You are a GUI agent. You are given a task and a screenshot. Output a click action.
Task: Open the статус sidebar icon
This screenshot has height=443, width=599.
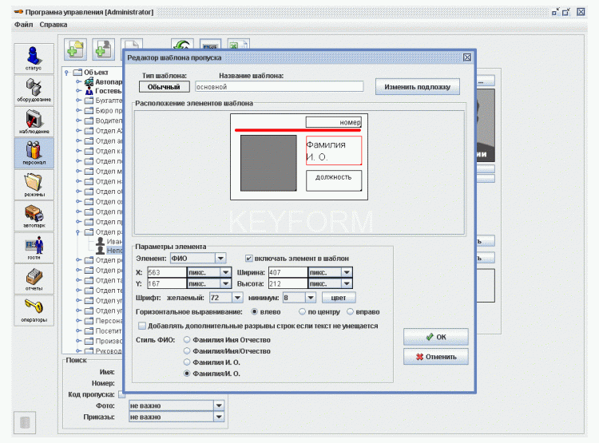[x=34, y=57]
